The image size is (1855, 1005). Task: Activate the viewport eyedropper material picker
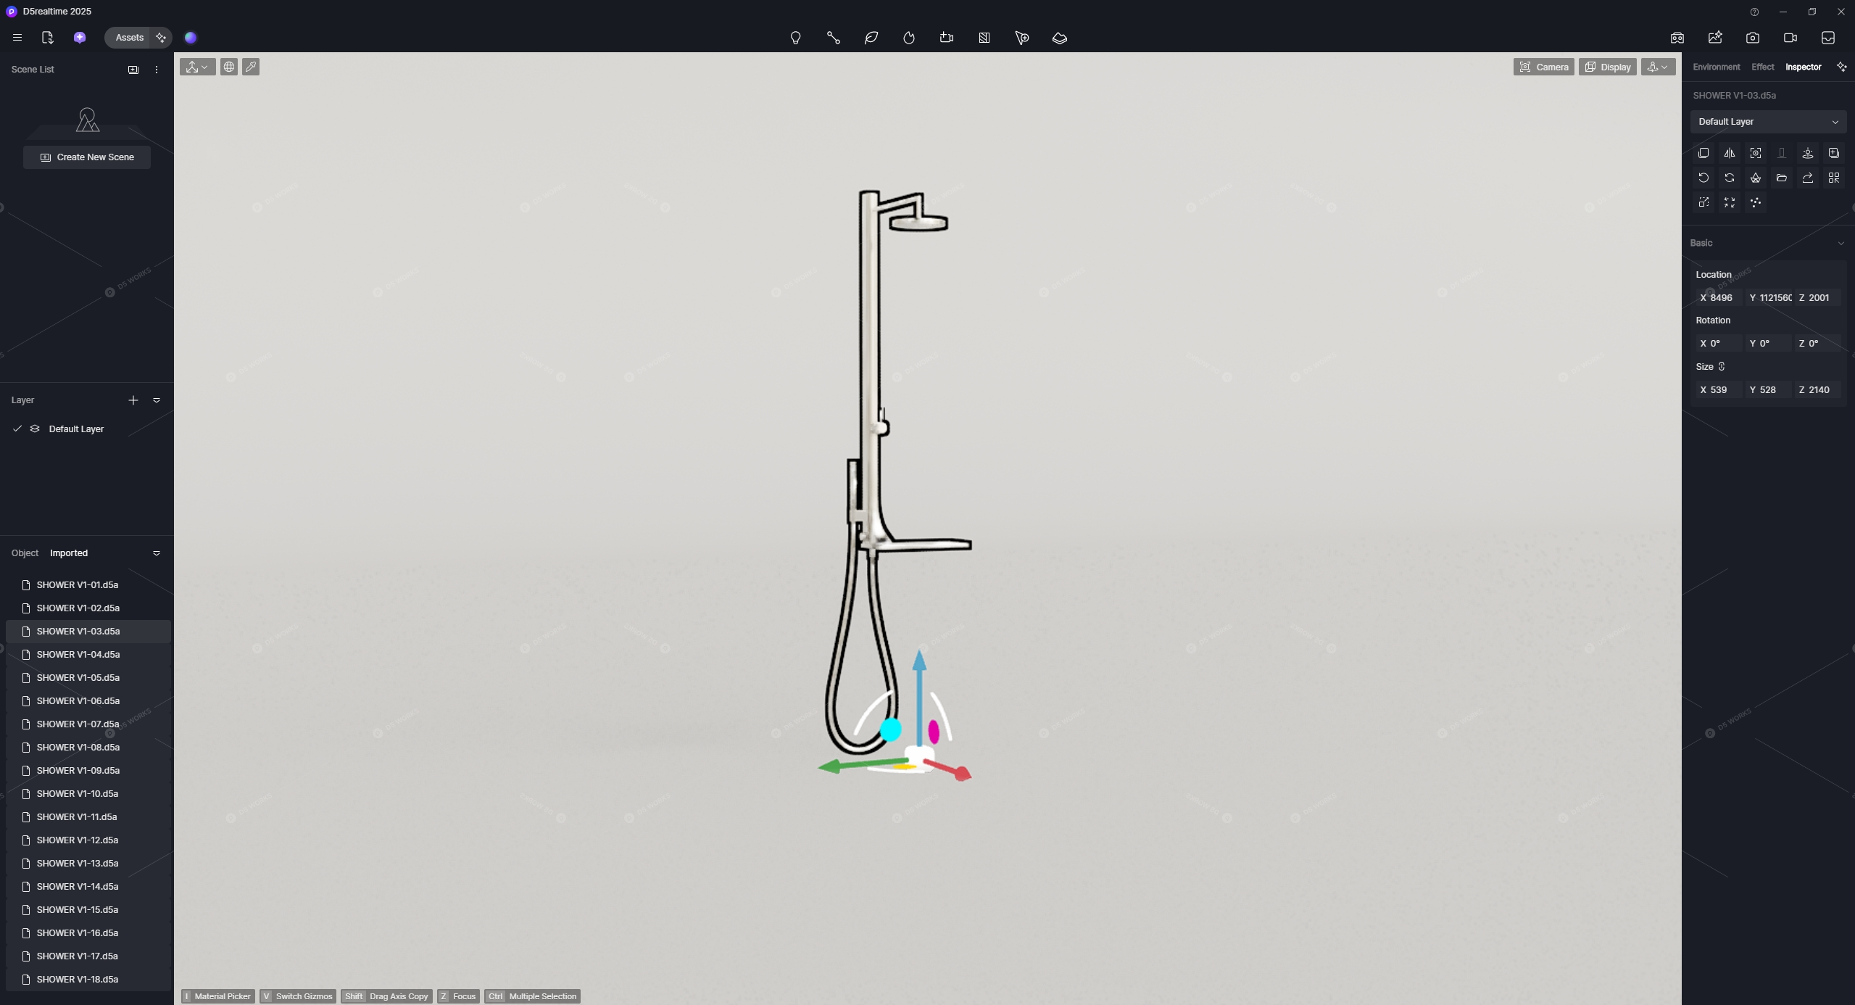click(x=251, y=67)
